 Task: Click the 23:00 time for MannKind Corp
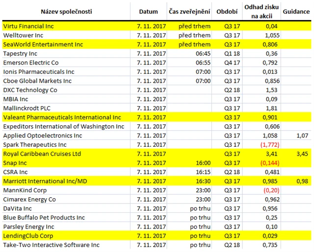coord(203,190)
